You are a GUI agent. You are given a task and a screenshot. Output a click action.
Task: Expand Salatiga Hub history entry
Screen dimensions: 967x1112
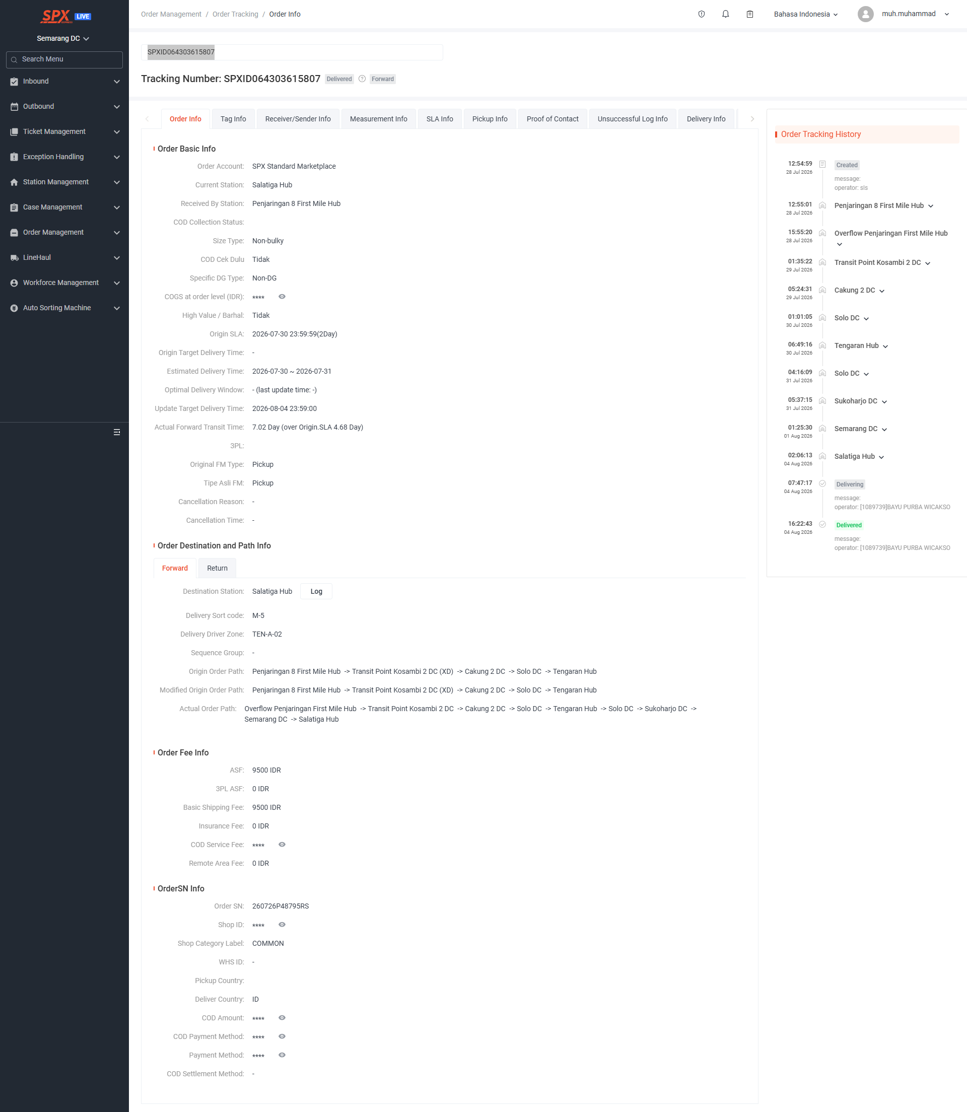881,457
